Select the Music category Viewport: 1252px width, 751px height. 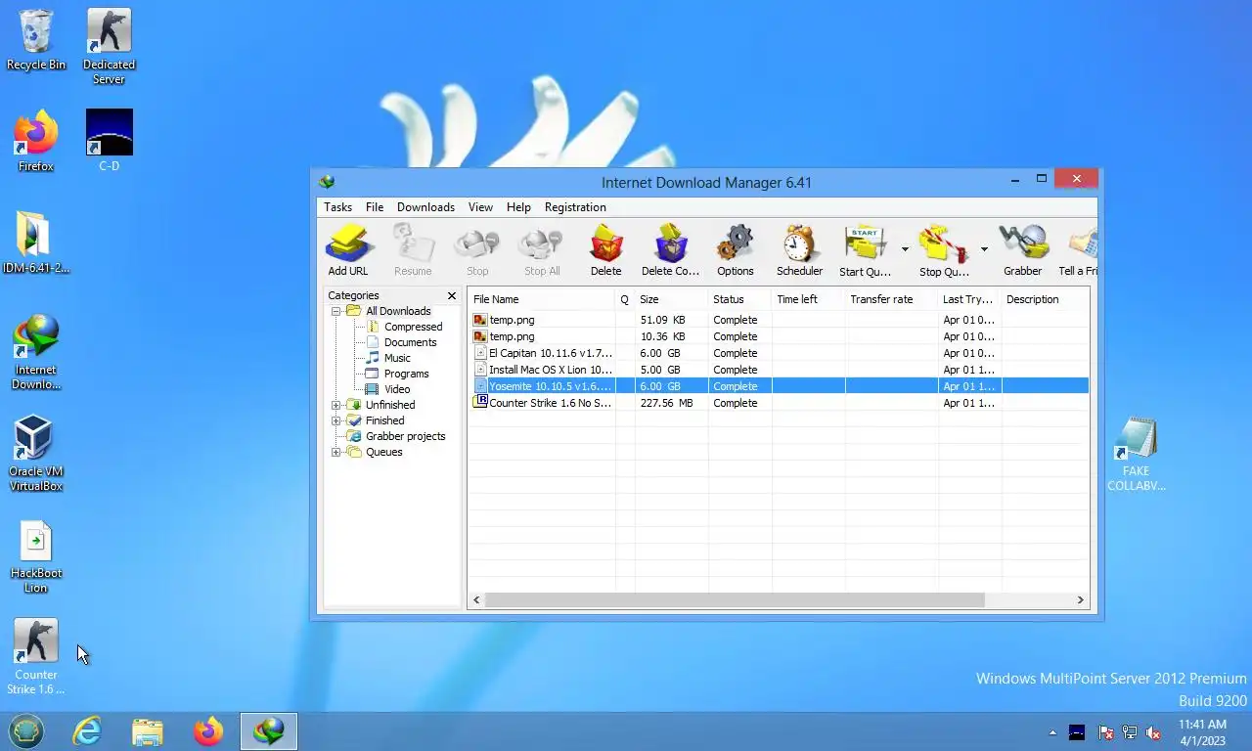click(x=397, y=358)
